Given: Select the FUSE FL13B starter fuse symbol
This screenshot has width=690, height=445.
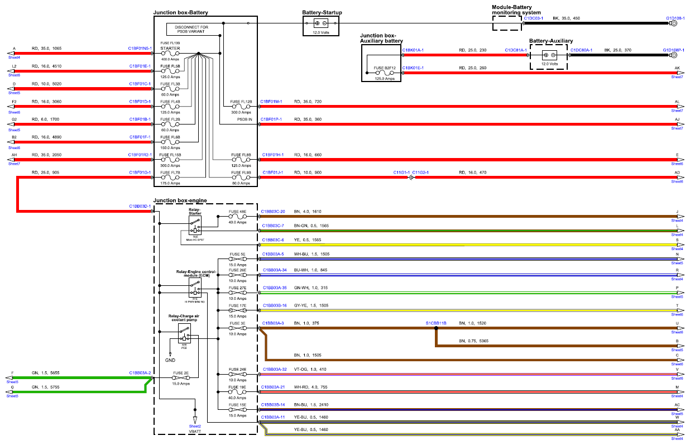Looking at the screenshot, I should pyautogui.click(x=170, y=54).
